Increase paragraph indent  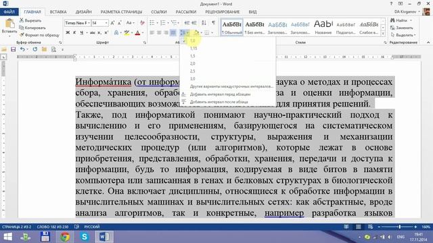[x=194, y=23]
